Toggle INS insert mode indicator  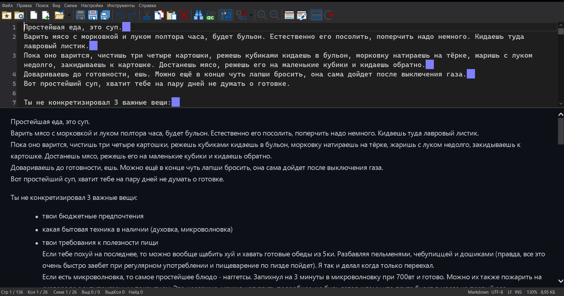pyautogui.click(x=518, y=292)
